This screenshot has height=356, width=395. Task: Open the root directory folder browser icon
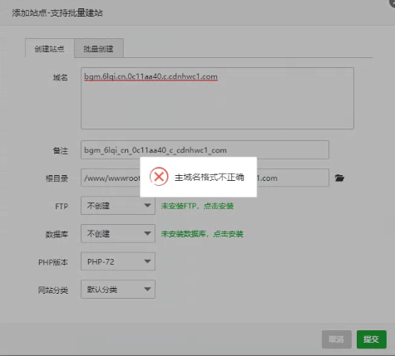pos(339,178)
